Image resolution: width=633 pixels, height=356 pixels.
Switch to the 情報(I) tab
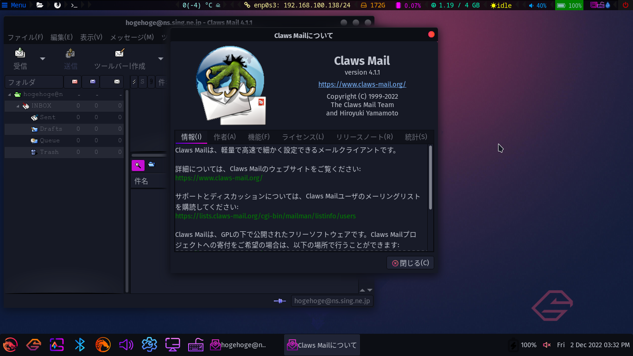(x=191, y=137)
